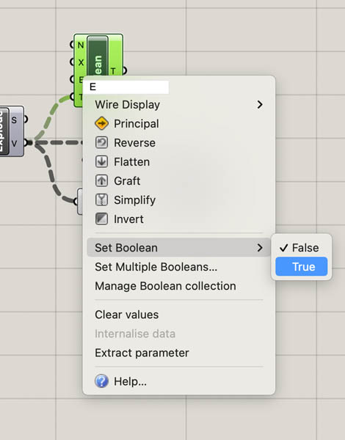Click the Graft up-arrow icon
345x440 pixels.
[x=101, y=180]
